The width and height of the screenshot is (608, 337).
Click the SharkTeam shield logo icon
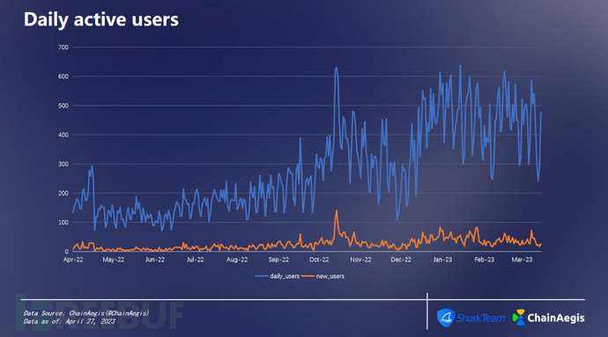[x=446, y=318]
